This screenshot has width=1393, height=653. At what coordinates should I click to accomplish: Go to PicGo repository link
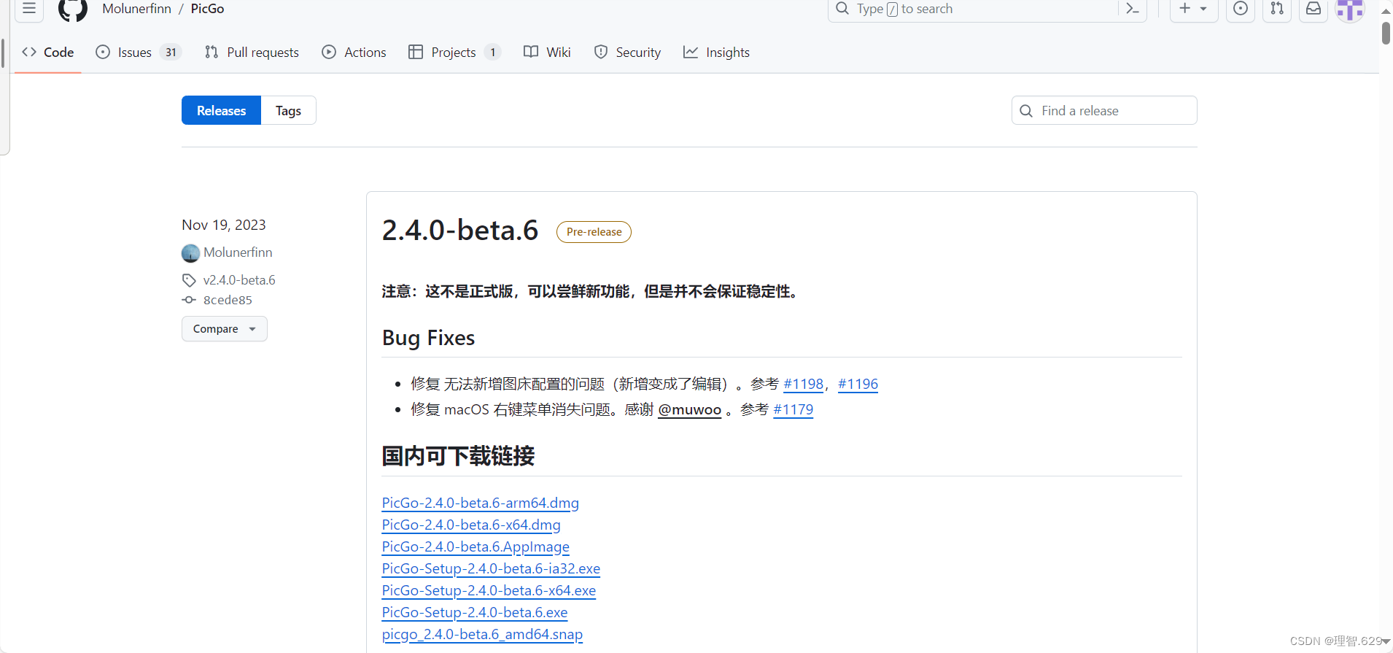click(207, 9)
